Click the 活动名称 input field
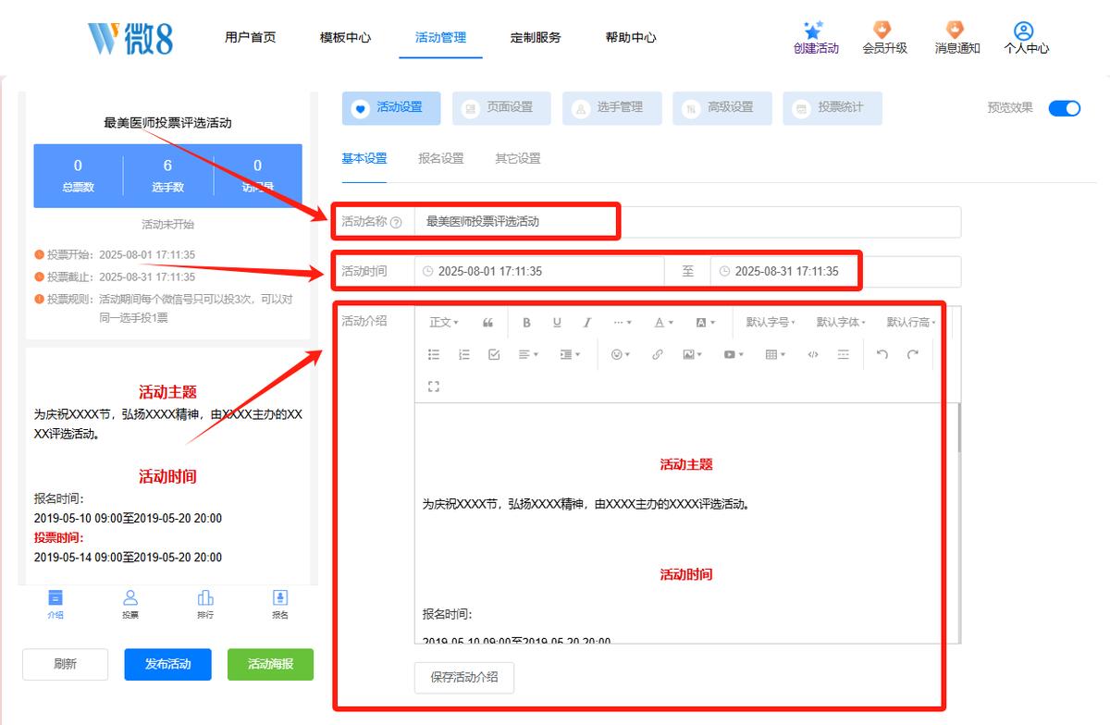The image size is (1110, 725). pos(687,222)
